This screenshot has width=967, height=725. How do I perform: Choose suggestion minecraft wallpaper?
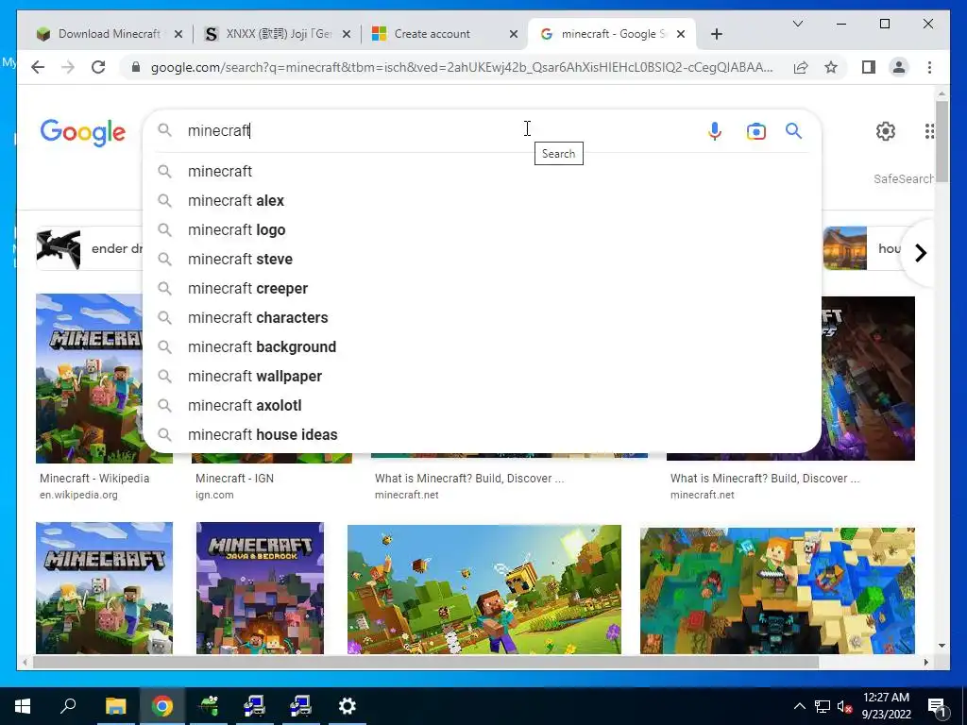click(481, 376)
